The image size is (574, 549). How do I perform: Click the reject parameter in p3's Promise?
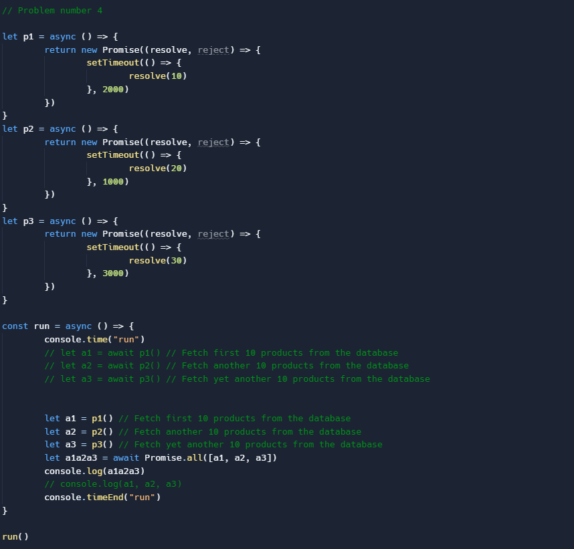pos(213,234)
